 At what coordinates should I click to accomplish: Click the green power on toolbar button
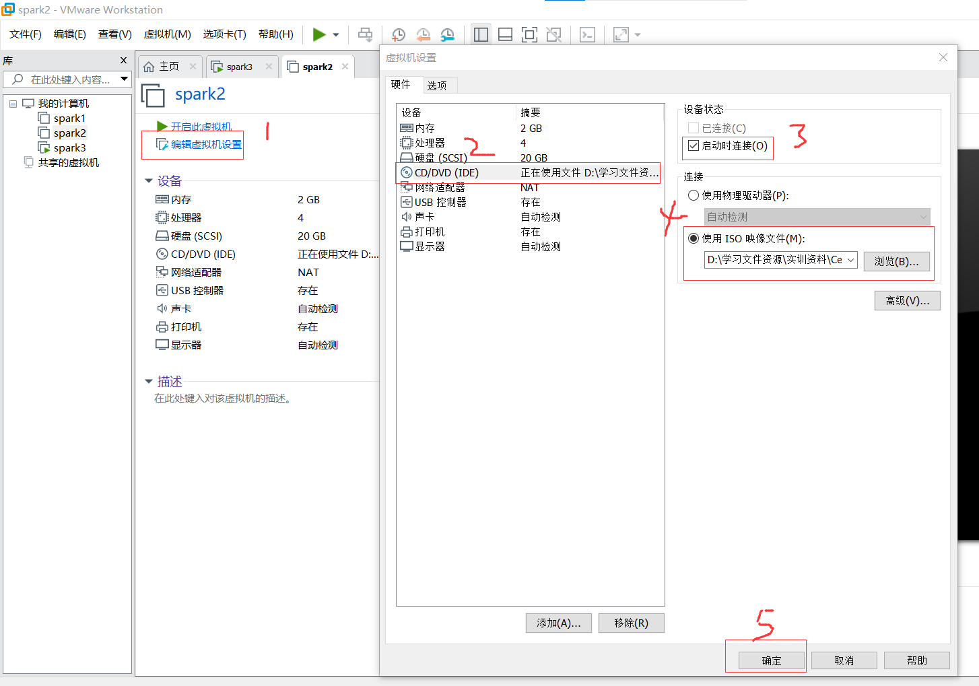[319, 34]
